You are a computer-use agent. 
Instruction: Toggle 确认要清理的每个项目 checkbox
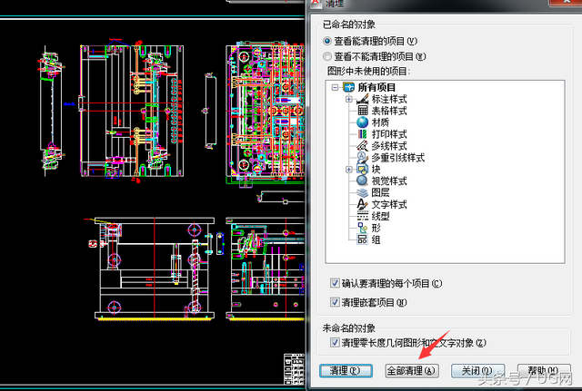[335, 283]
